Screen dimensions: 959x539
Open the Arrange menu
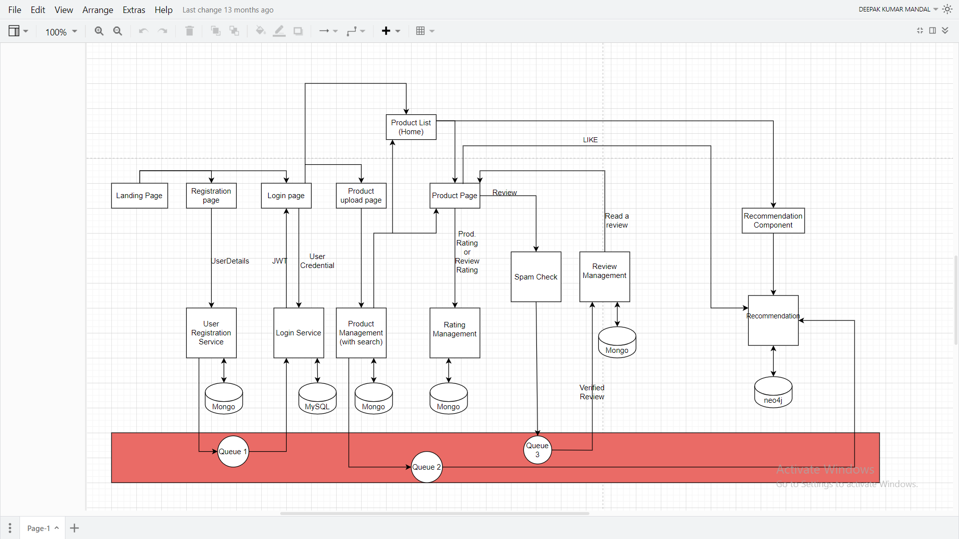(97, 9)
